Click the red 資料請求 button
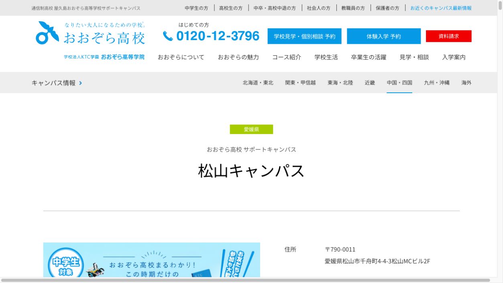Image resolution: width=503 pixels, height=283 pixels. 449,36
